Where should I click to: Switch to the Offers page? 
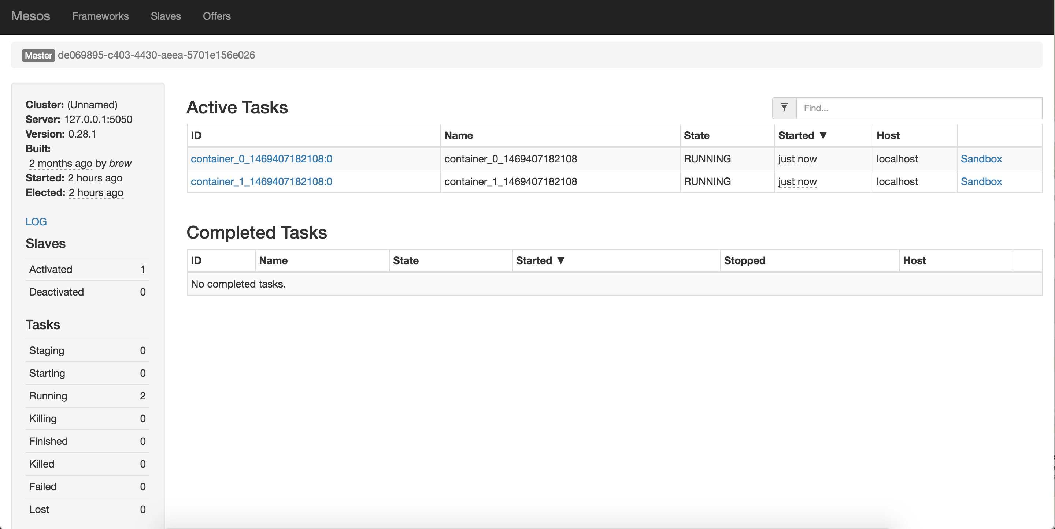pyautogui.click(x=216, y=16)
